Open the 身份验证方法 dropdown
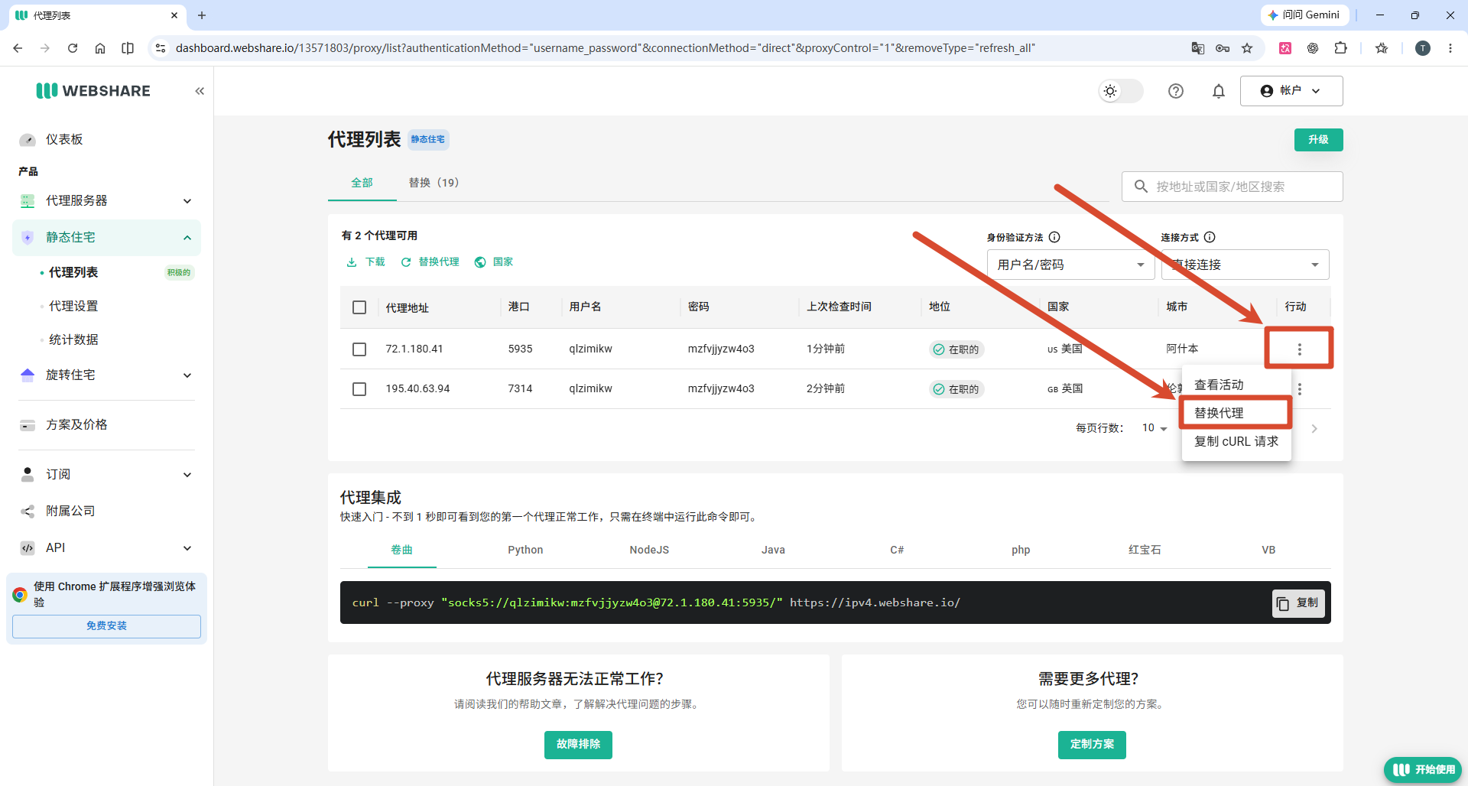 click(1070, 265)
